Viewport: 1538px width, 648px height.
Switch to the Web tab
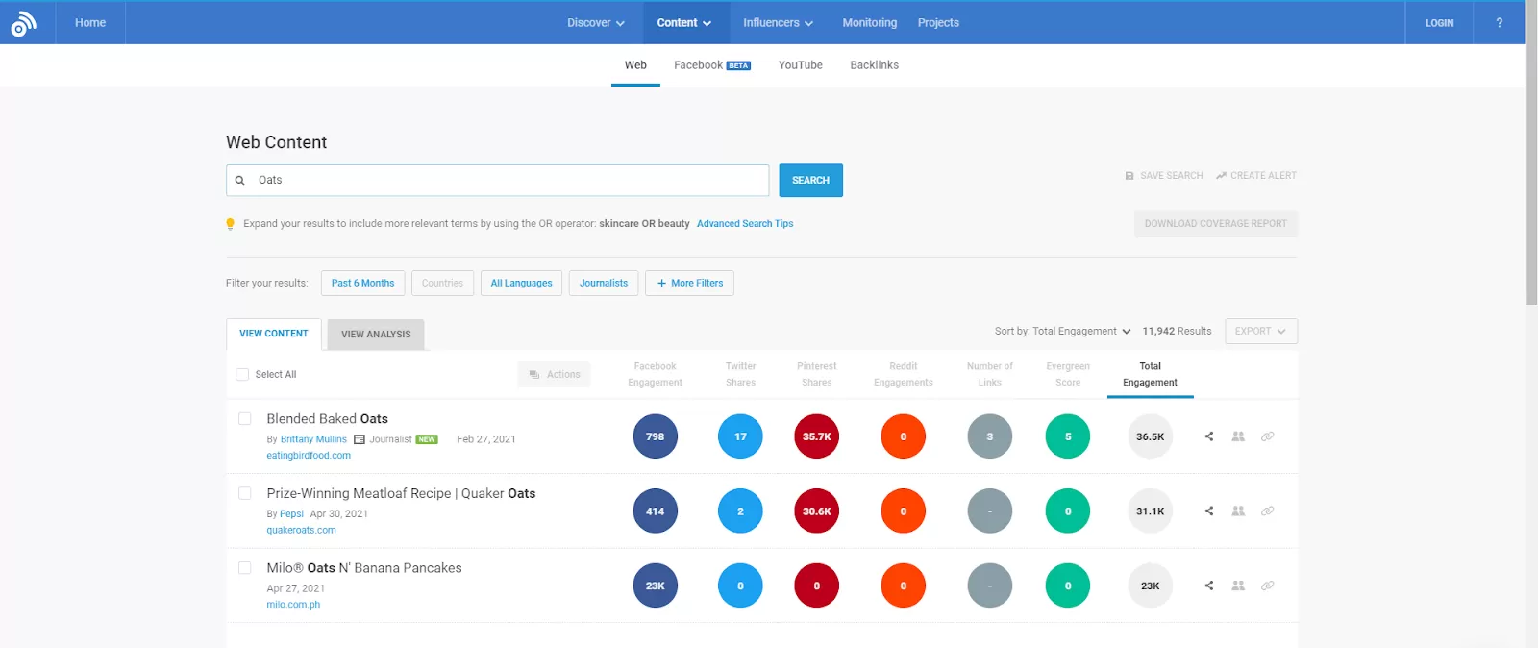635,65
